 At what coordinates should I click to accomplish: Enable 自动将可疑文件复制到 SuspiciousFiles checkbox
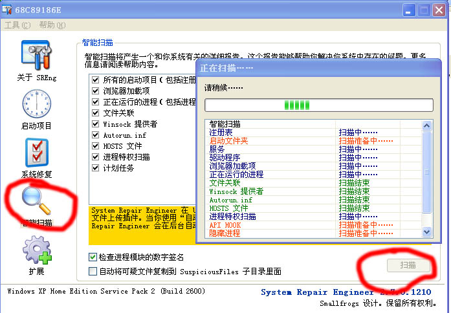pyautogui.click(x=93, y=271)
